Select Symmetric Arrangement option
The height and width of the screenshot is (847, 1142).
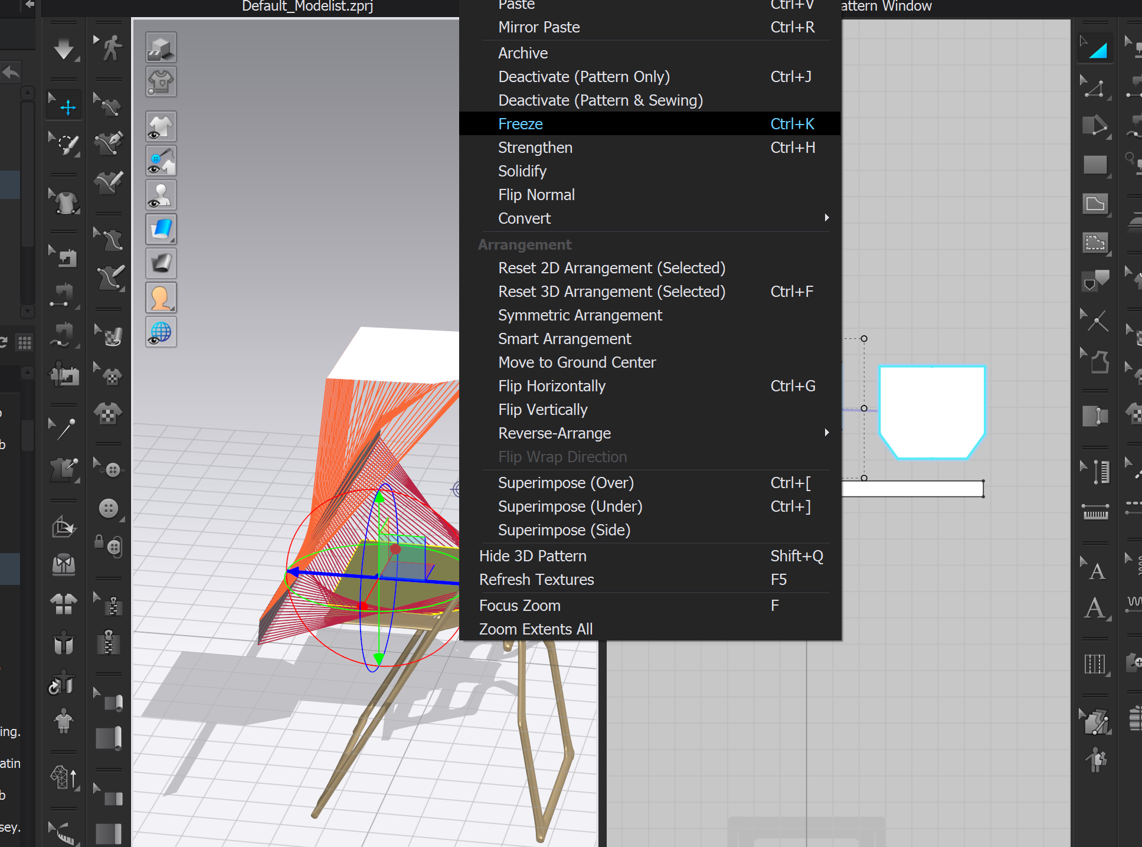coord(581,315)
